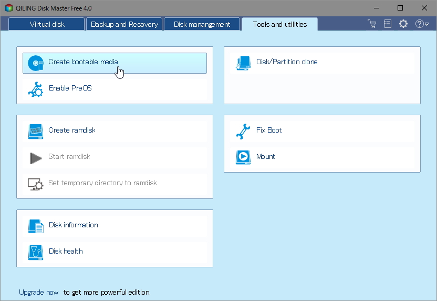Switch to the Disk management tab

[202, 24]
